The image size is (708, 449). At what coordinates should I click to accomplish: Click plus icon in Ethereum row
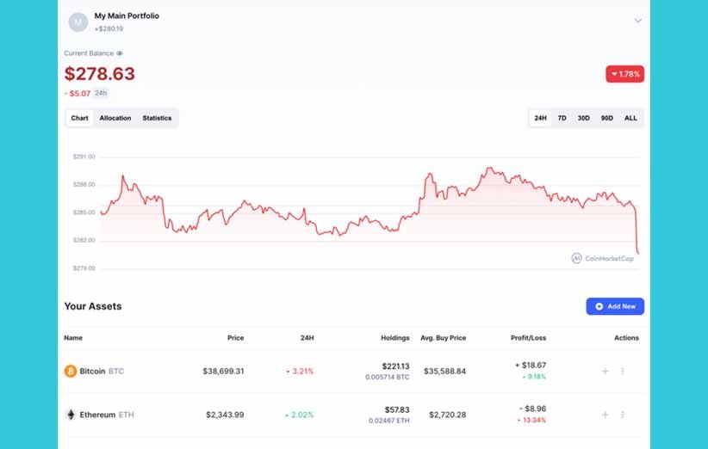coord(606,415)
